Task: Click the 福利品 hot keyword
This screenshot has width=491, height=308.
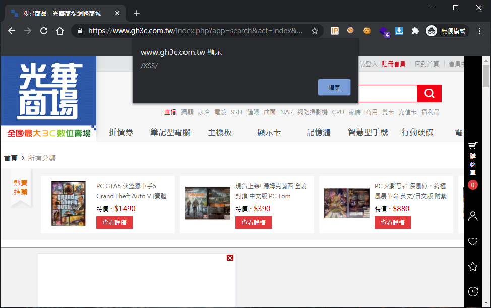Action: [x=430, y=112]
